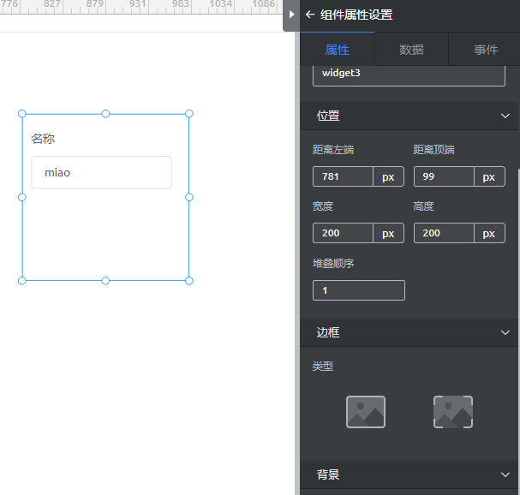The image size is (520, 495).
Task: Edit the 堆叠顺序 value field
Action: click(x=359, y=290)
